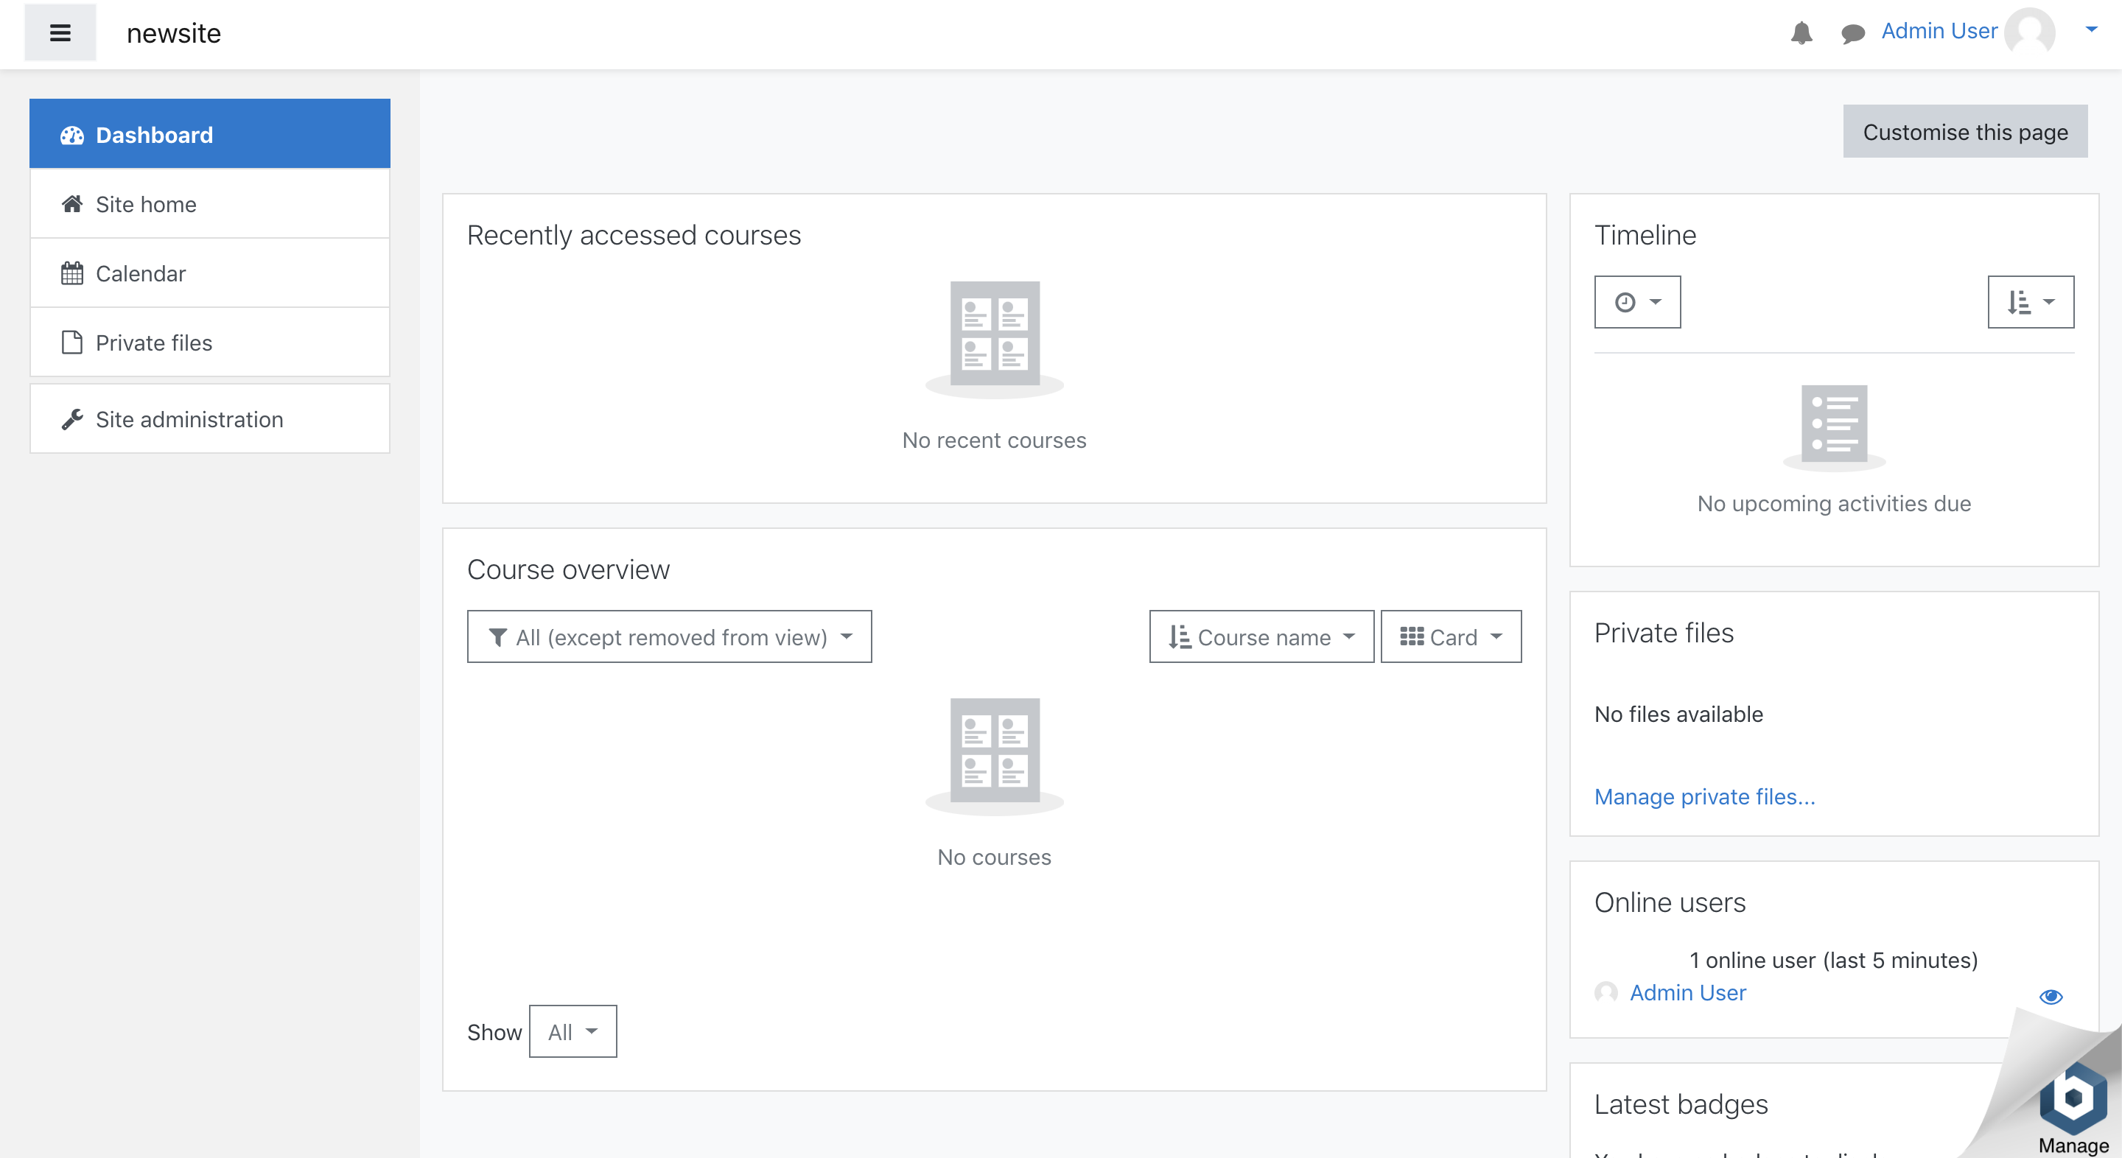Screen dimensions: 2122x1158
Task: Open Private files in the sidebar
Action: click(209, 342)
